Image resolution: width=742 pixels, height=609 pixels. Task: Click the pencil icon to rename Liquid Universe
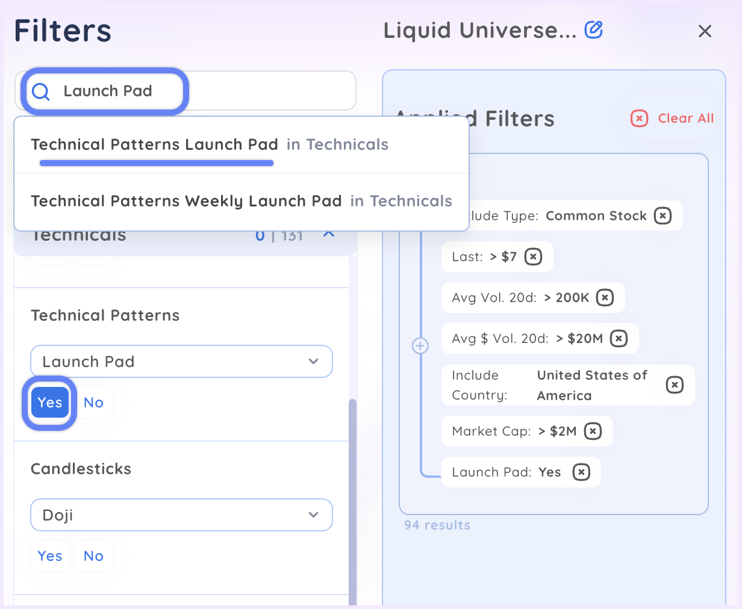pyautogui.click(x=593, y=29)
